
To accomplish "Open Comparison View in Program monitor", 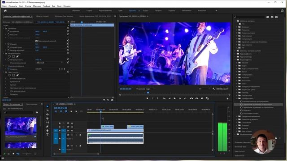I will click(207, 98).
